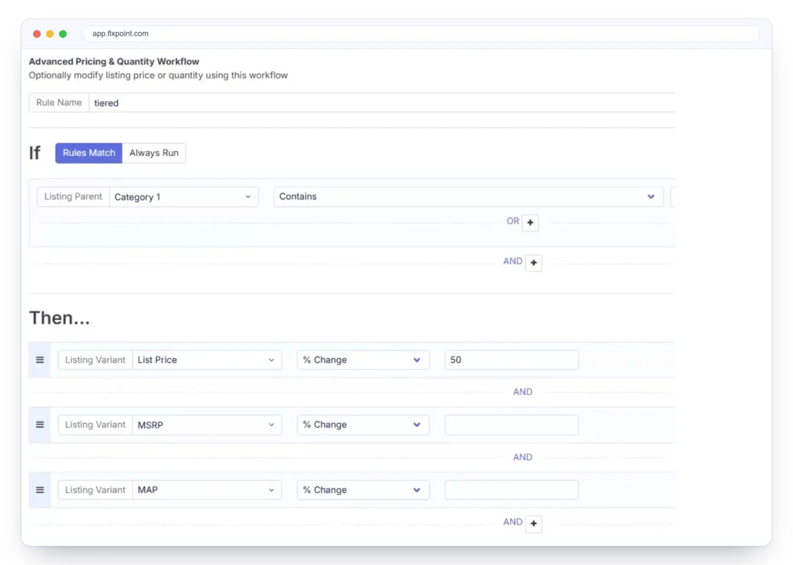Click the green maximize window button
The image size is (793, 565).
[x=63, y=34]
